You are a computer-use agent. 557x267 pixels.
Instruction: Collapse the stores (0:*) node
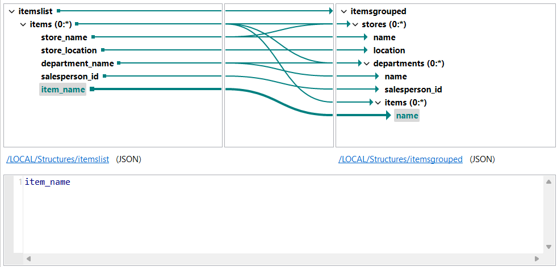point(355,24)
